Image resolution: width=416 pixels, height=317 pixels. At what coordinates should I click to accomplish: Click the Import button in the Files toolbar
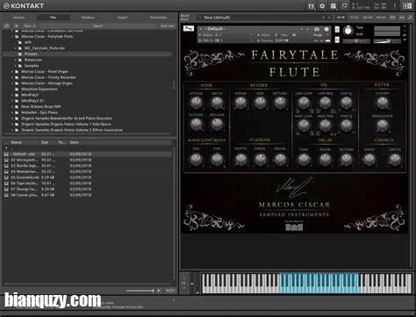coord(97,25)
